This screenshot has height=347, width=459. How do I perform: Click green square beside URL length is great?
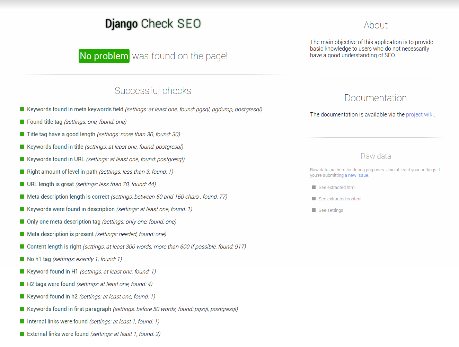pos(22,184)
